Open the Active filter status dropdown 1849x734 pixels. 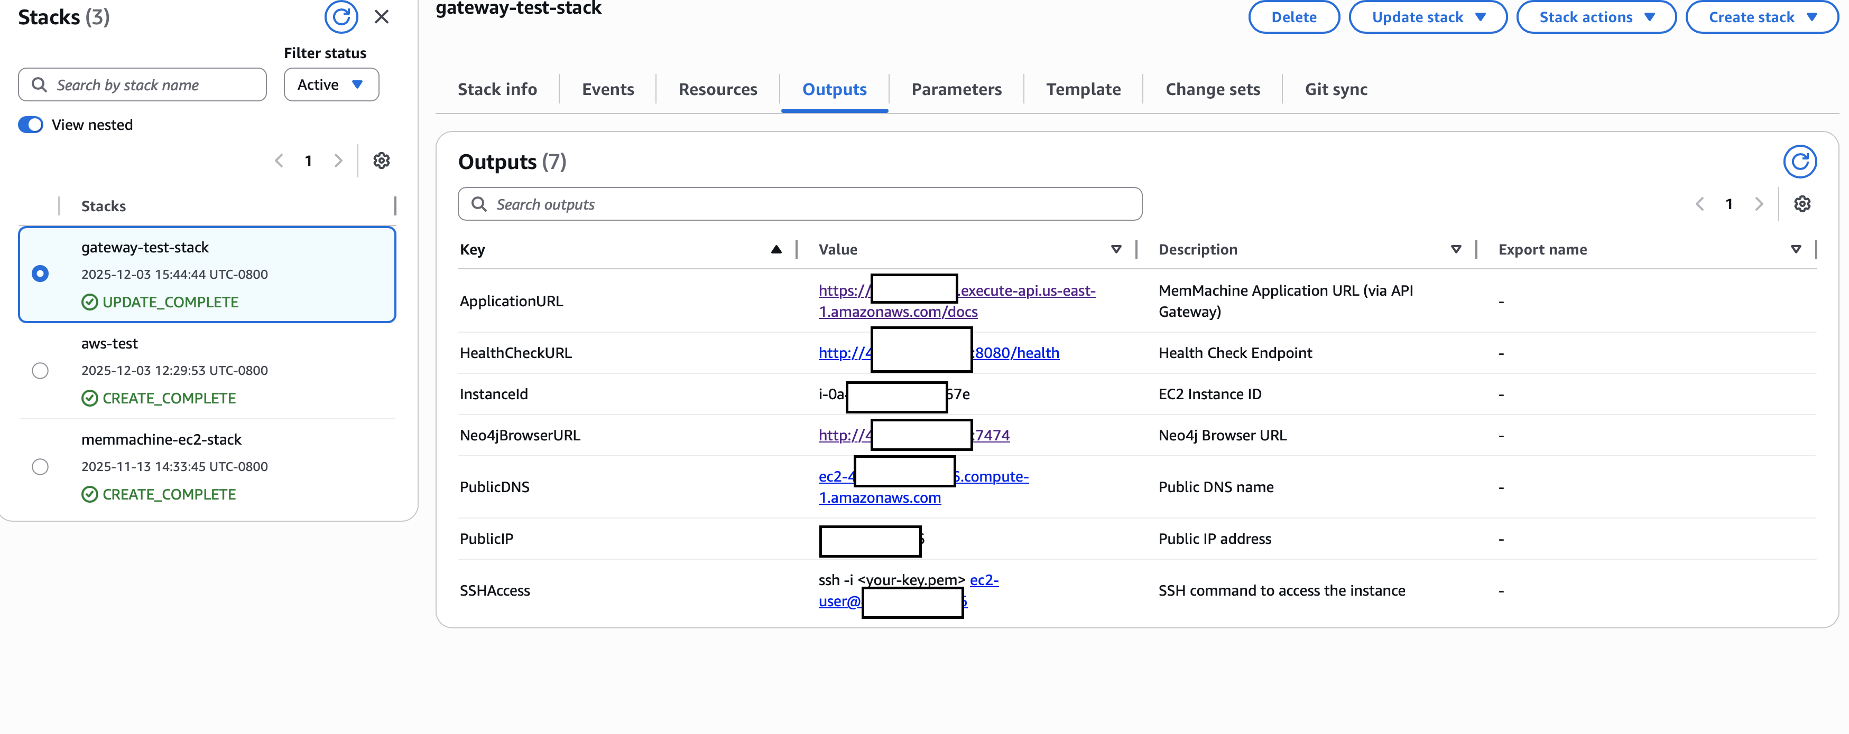point(331,84)
